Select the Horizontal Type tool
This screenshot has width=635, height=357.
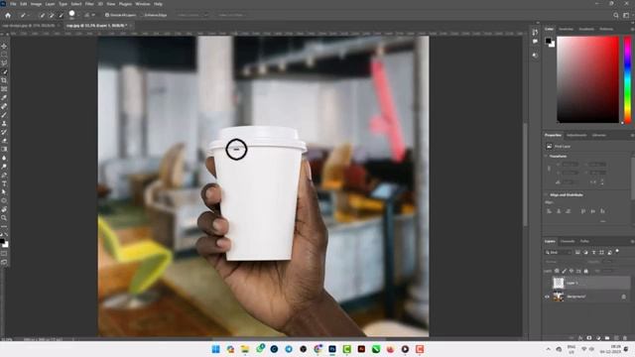[x=4, y=183]
